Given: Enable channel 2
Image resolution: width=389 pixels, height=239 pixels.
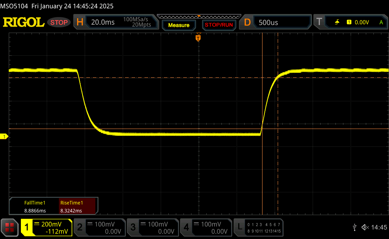Looking at the screenshot, I should click(80, 227).
